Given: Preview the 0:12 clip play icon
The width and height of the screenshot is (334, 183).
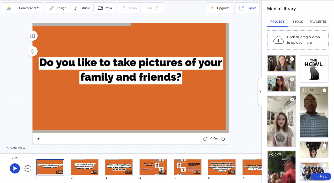Looking at the screenshot, I should [x=271, y=79].
